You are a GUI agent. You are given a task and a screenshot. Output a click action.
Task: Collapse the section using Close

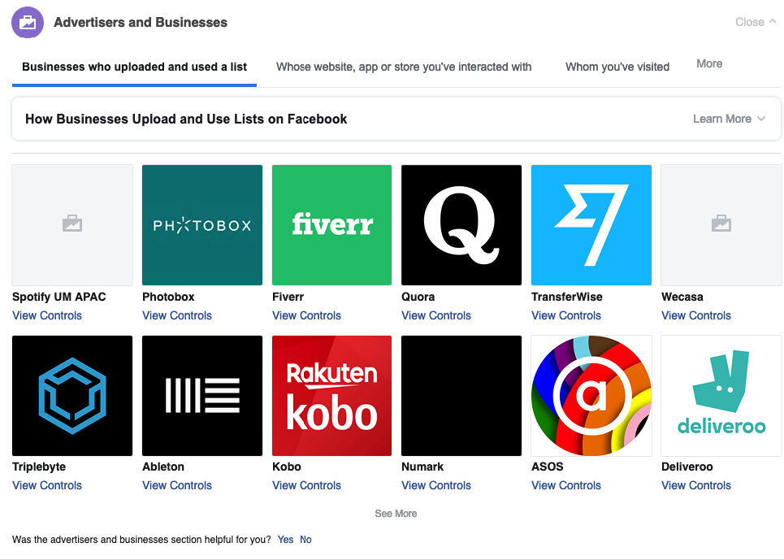pyautogui.click(x=755, y=22)
